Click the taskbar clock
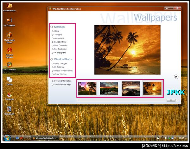 pyautogui.click(x=182, y=138)
